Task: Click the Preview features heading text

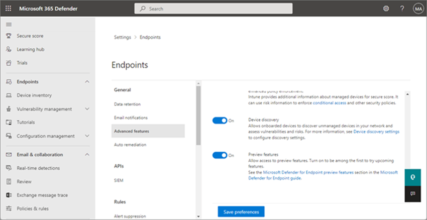Action: point(263,154)
